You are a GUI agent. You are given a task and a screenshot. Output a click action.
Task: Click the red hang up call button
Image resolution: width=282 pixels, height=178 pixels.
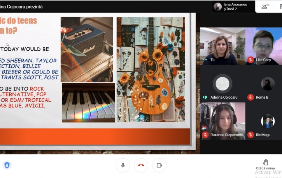(141, 165)
